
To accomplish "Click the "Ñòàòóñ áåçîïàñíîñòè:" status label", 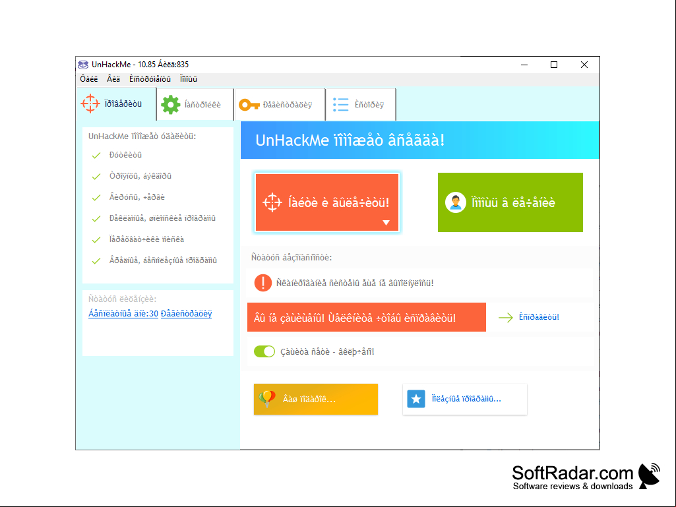I will click(x=292, y=258).
